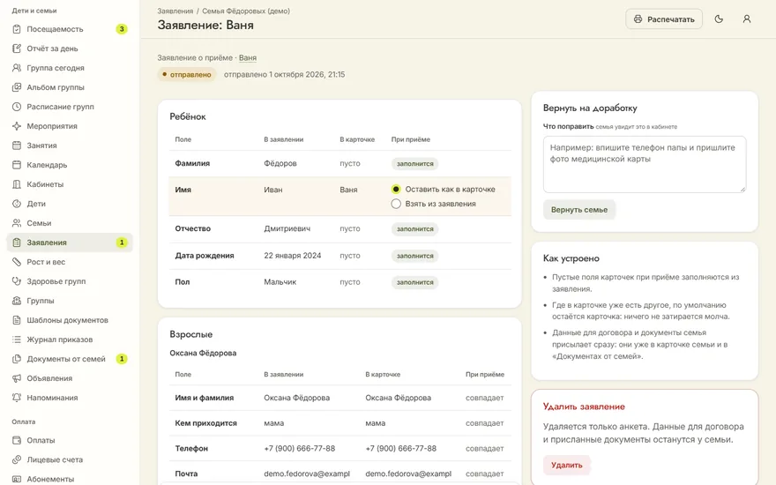Click badge 1 beside Документы от семей

point(122,359)
